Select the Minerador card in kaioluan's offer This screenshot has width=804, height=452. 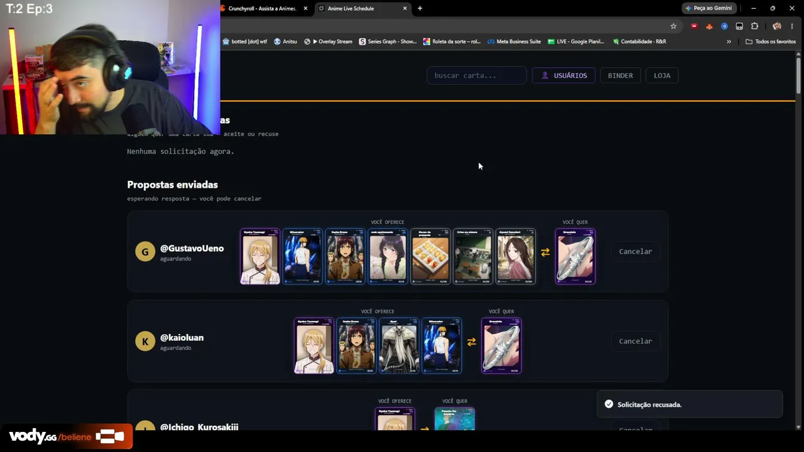(x=442, y=346)
